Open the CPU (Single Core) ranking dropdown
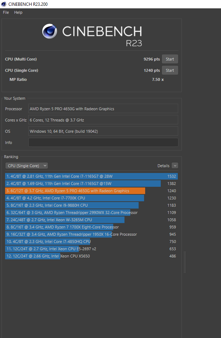 (x=26, y=166)
